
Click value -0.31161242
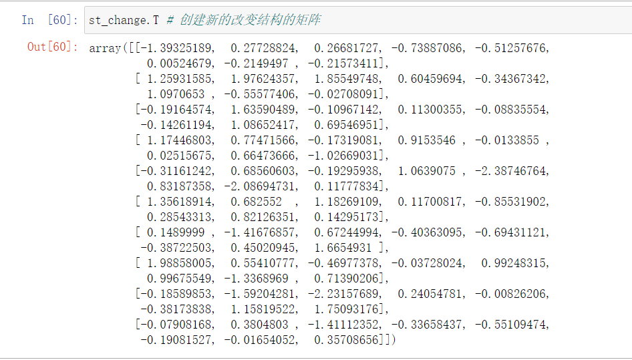(176, 171)
